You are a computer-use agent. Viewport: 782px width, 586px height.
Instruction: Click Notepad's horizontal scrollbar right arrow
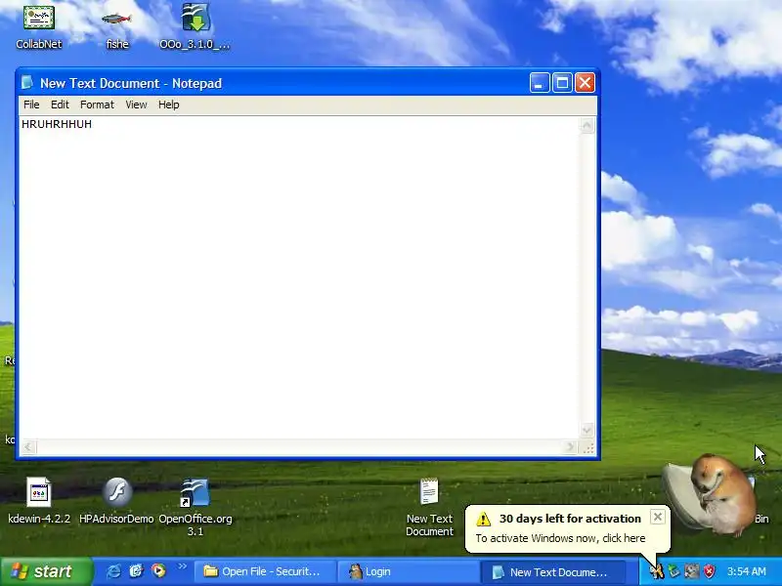coord(571,447)
